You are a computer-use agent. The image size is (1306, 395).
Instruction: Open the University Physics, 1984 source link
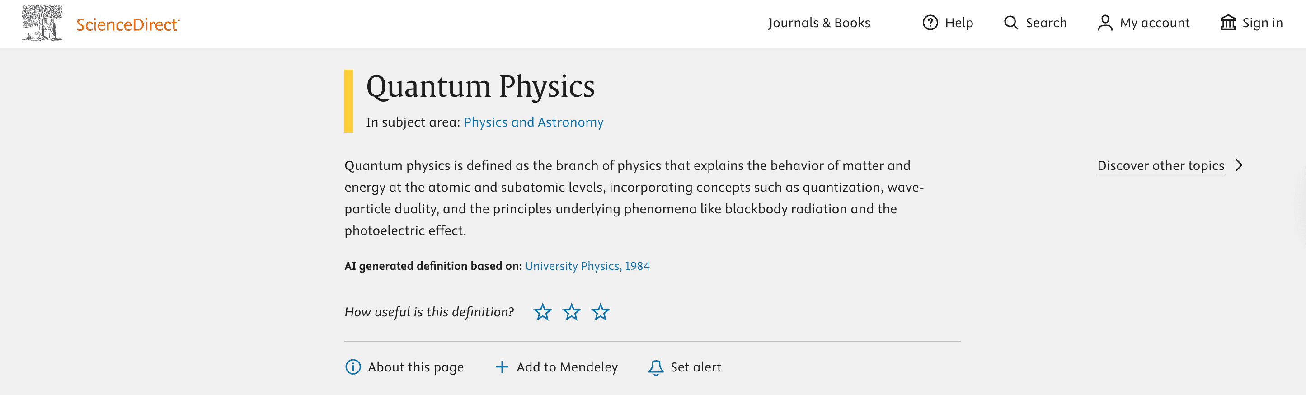tap(587, 265)
